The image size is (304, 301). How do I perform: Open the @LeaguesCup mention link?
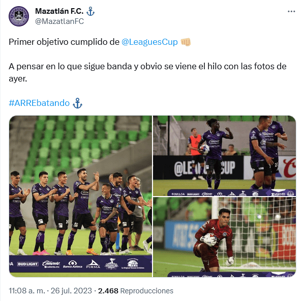pos(149,42)
